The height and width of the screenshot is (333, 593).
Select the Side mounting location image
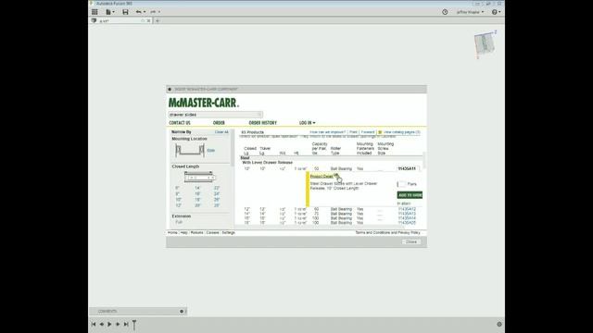pyautogui.click(x=190, y=150)
